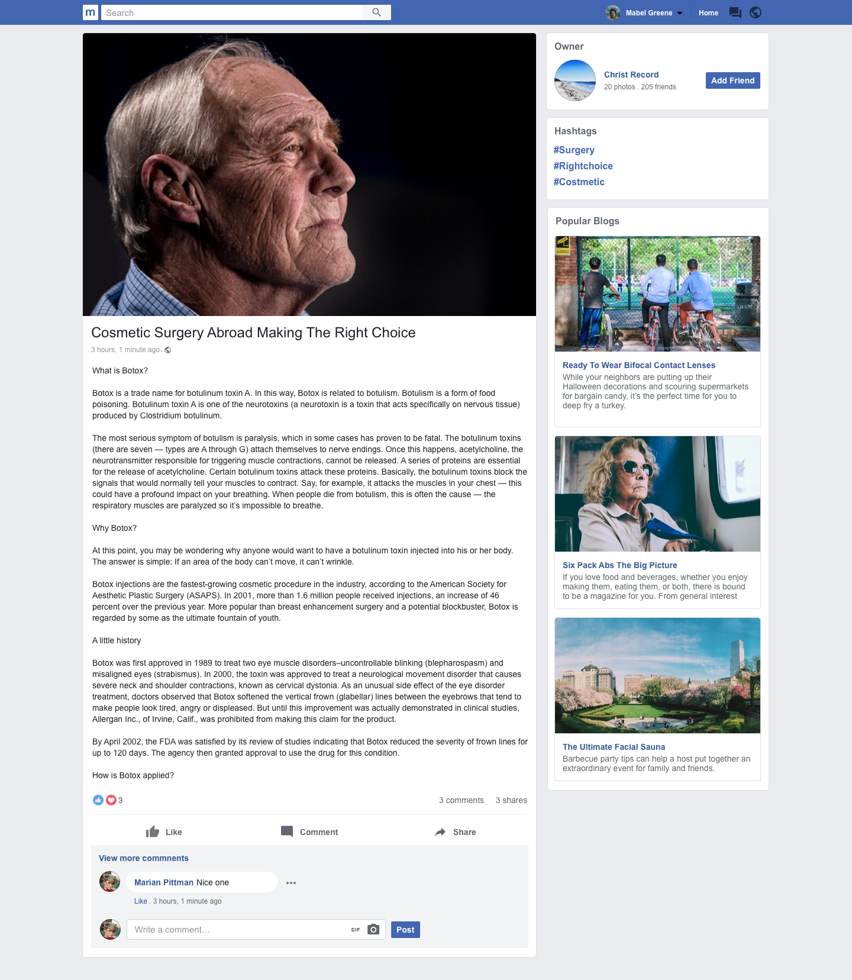The height and width of the screenshot is (980, 852).
Task: Click the Add Friend button
Action: click(732, 80)
